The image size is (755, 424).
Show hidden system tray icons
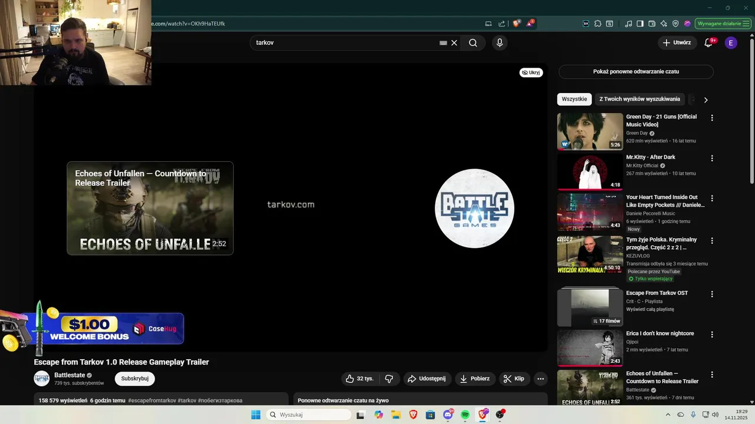coord(668,415)
